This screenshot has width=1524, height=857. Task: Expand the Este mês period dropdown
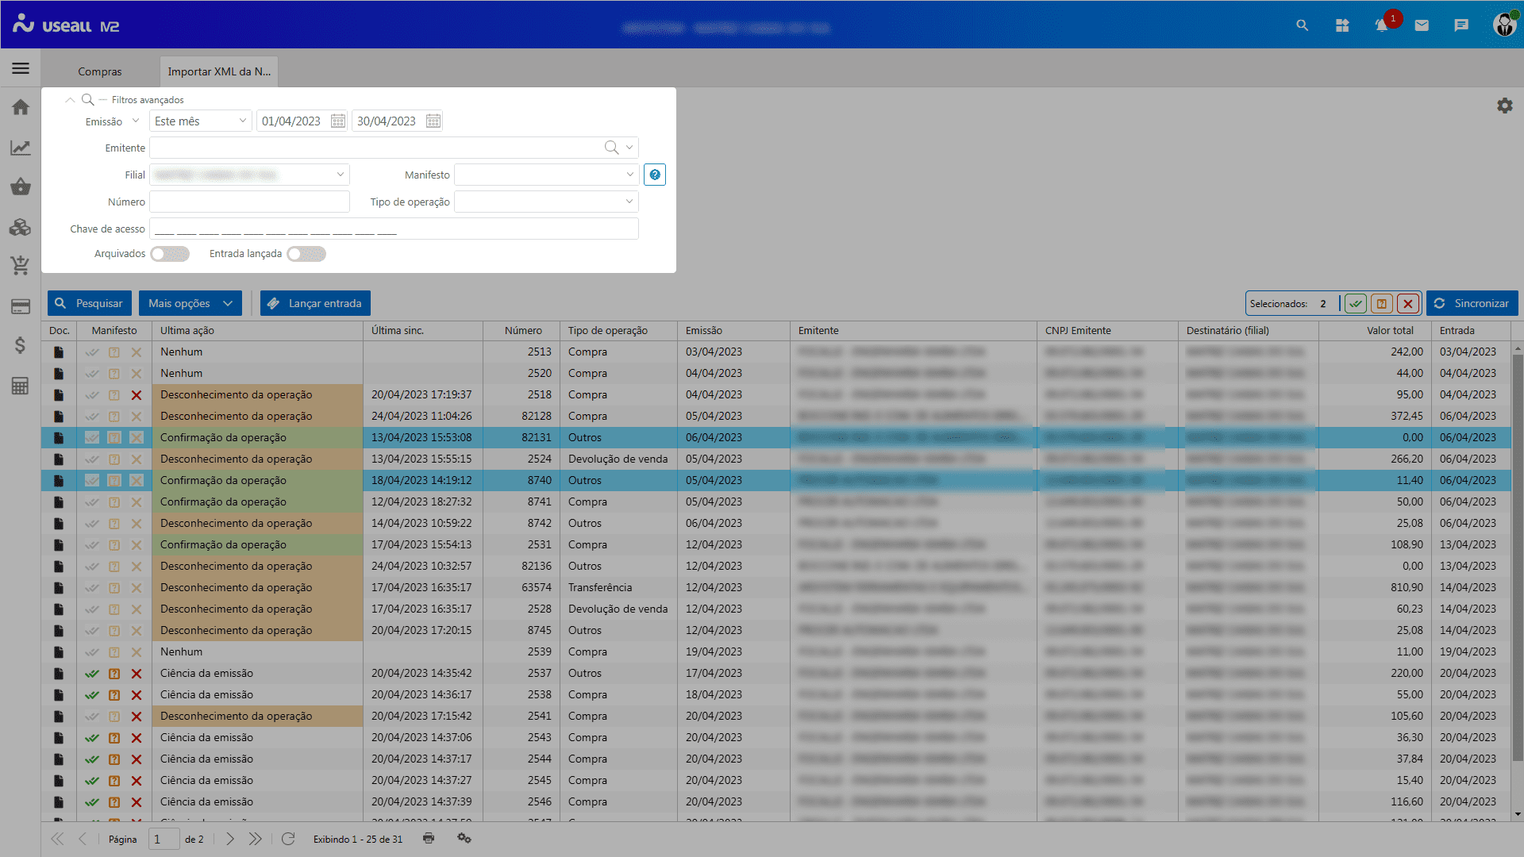pyautogui.click(x=201, y=121)
